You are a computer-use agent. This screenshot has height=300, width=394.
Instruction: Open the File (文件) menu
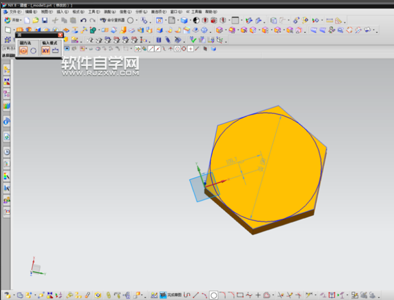[15, 11]
